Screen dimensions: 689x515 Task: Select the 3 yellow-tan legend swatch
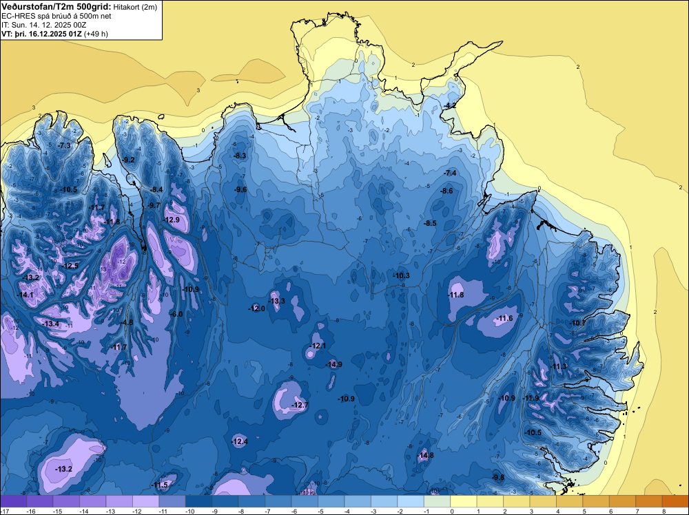[x=543, y=501]
